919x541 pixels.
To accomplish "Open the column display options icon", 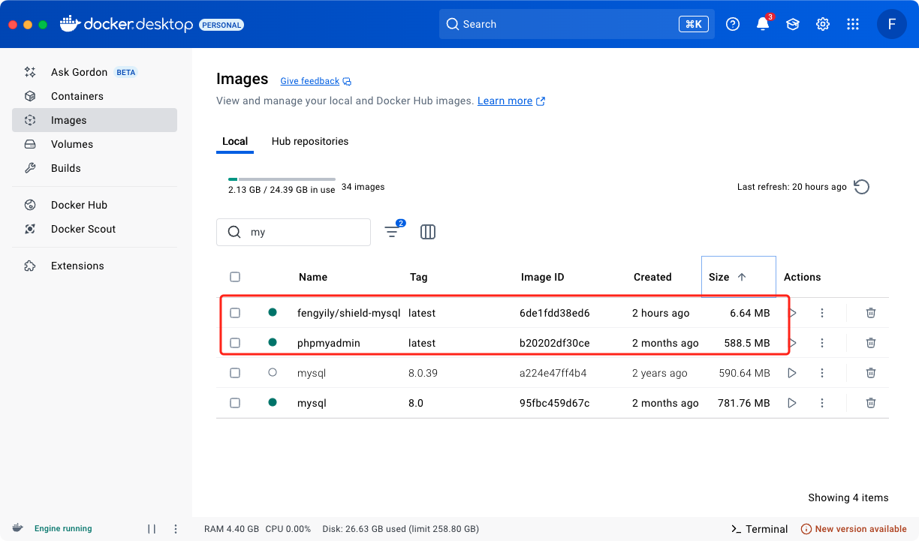I will [428, 232].
